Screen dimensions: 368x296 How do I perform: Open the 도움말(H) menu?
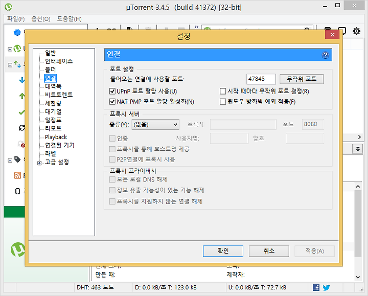coord(69,19)
